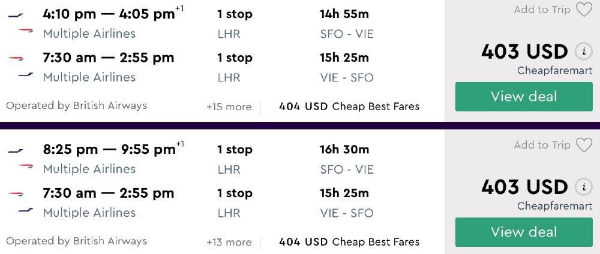Image resolution: width=600 pixels, height=254 pixels.
Task: Expand +13 more fare options
Action: coord(229,242)
